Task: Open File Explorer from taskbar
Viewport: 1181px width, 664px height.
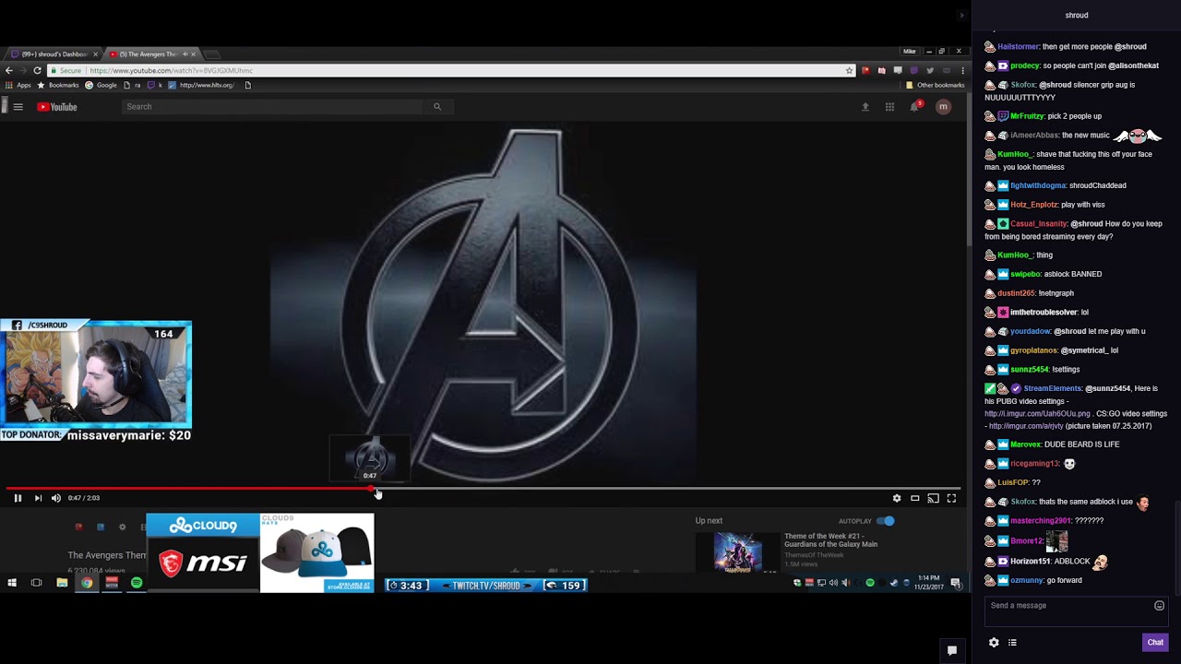Action: pyautogui.click(x=62, y=583)
